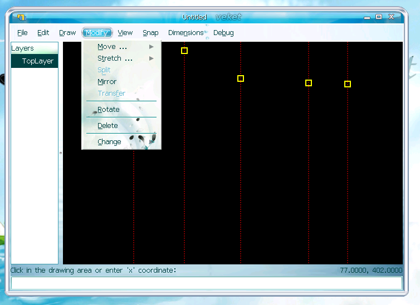Close the open Modify menu
Viewport: 420px width, 305px height.
[x=97, y=33]
